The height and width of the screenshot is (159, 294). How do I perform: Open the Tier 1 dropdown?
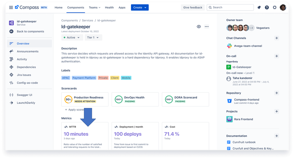93,38
